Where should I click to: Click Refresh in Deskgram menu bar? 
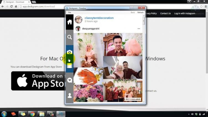coord(140,12)
